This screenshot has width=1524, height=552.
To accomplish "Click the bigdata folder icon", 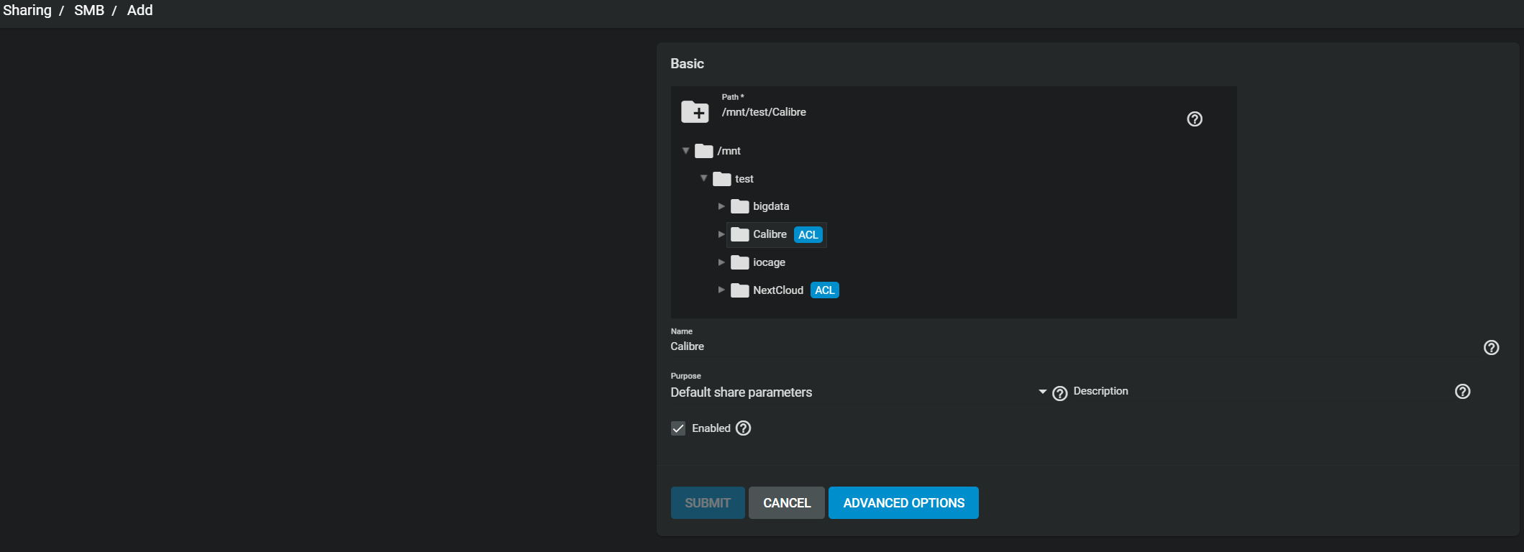I will click(740, 206).
